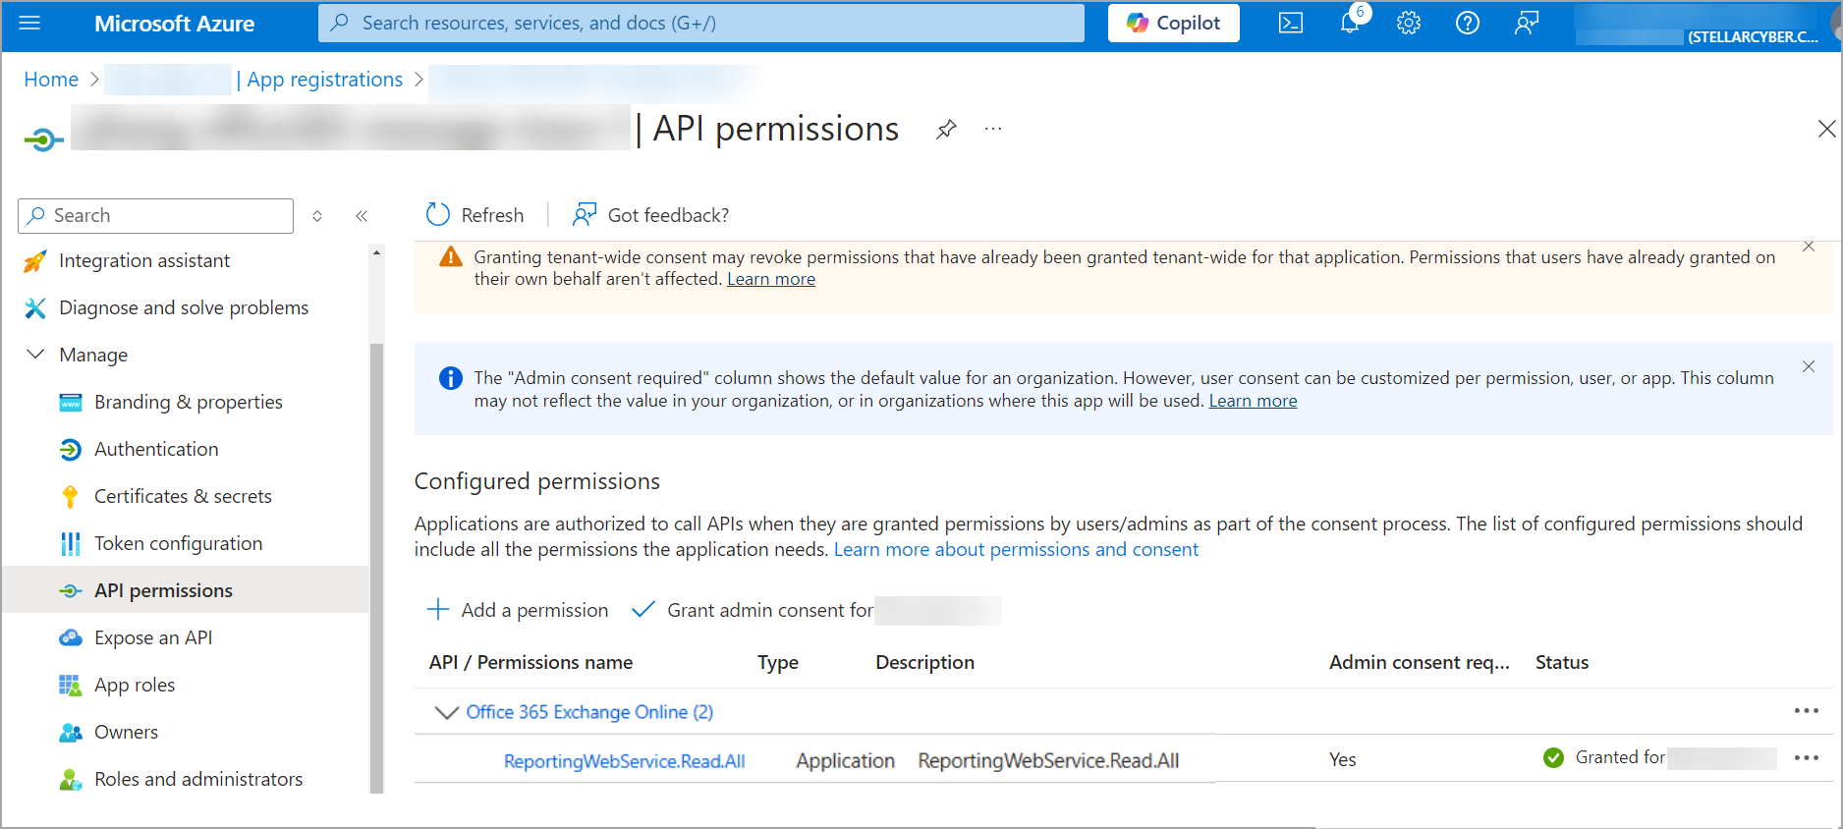Open the Azure portal hamburger menu
The image size is (1843, 829).
click(29, 23)
